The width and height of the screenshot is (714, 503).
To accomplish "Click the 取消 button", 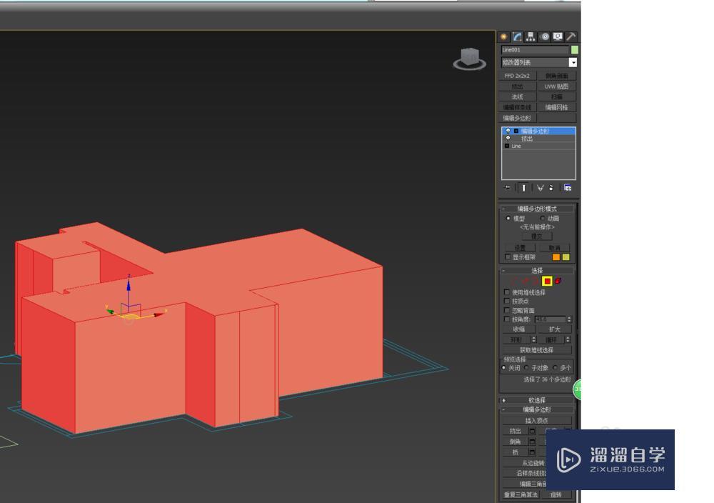I will click(x=554, y=247).
